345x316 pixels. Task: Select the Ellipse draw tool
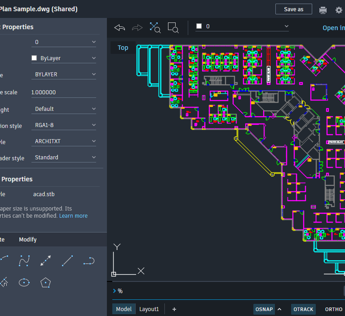tap(24, 282)
